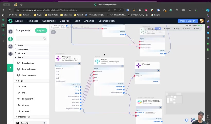Toggle the Debug switch
The image size is (211, 124).
click(158, 29)
